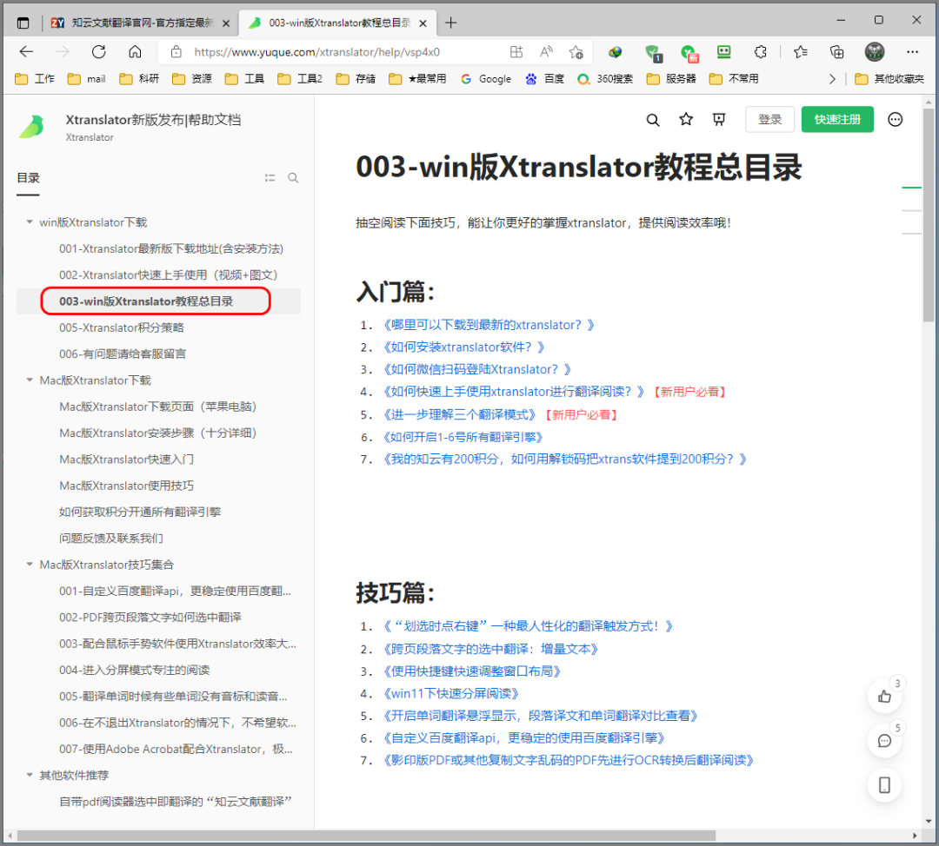Enable read aloud icon in address bar

coord(546,52)
